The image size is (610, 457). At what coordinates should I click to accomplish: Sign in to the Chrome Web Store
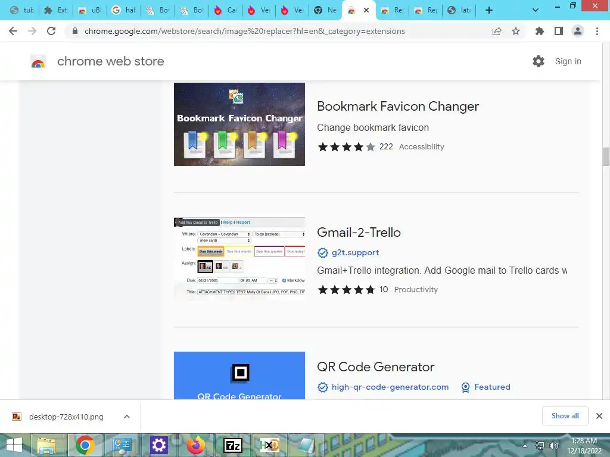[x=568, y=61]
